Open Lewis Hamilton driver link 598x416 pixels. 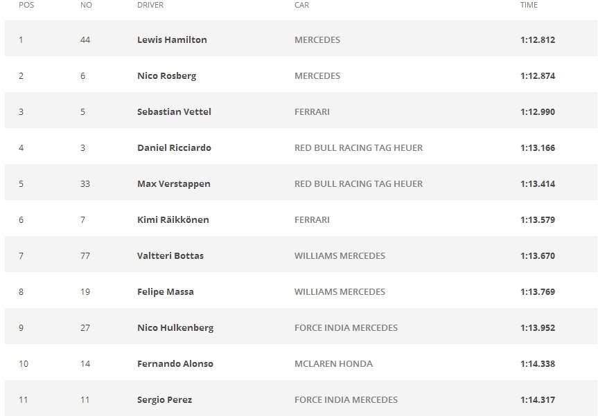[x=172, y=39]
